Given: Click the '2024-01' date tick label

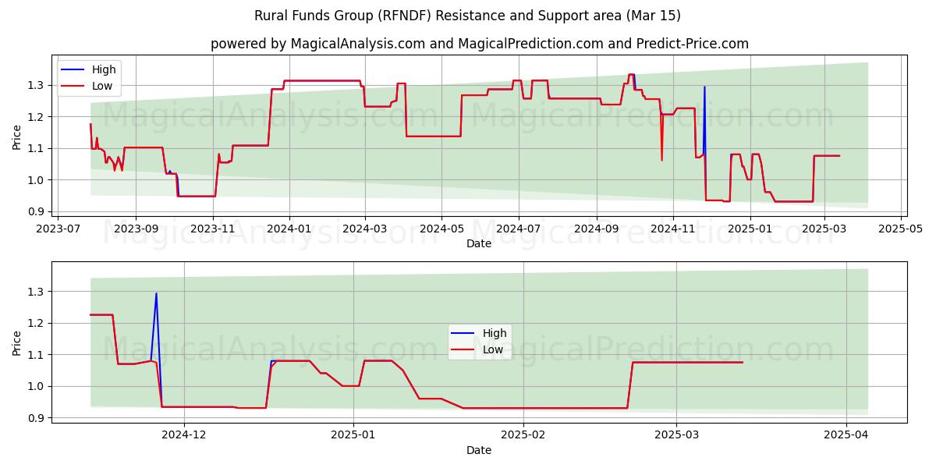Looking at the screenshot, I should click(289, 229).
